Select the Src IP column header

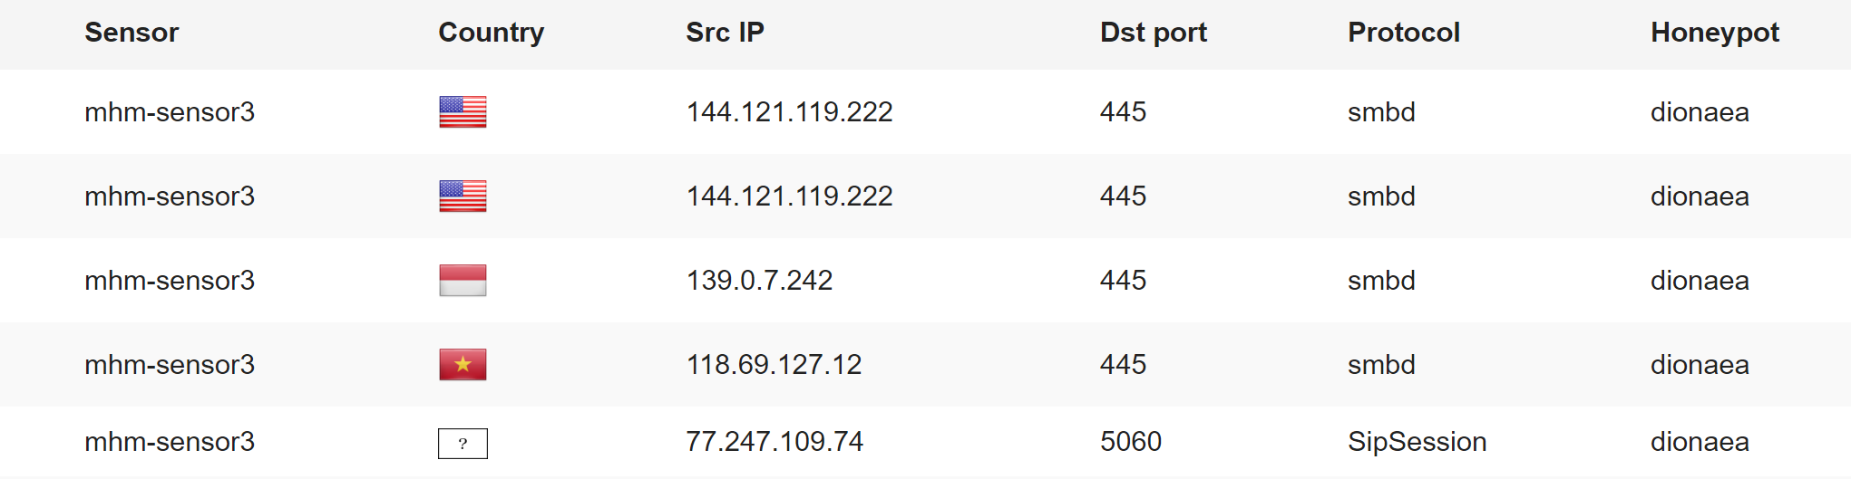pos(725,33)
